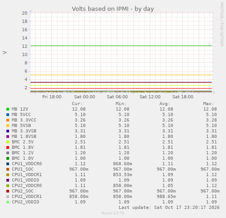Click the 868.60m minimum for CPU1_VDDCR0
This screenshot has height=218, width=226.
122,164
